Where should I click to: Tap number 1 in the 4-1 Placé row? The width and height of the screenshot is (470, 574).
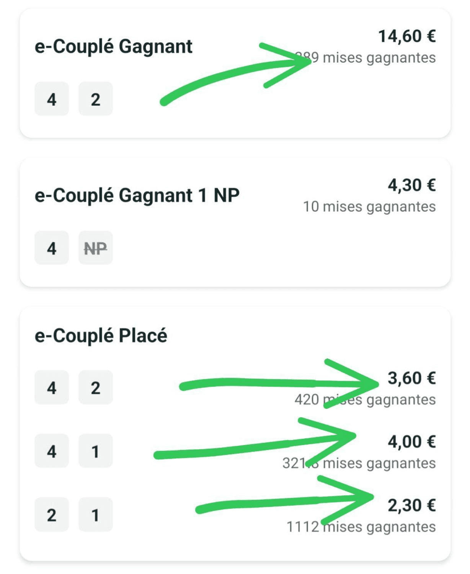pos(96,451)
